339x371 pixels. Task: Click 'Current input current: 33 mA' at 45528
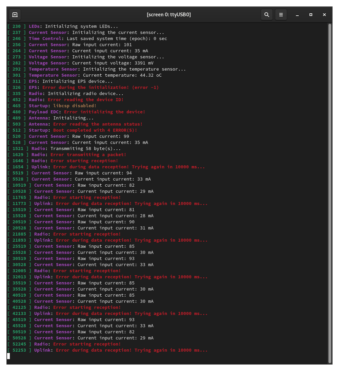pyautogui.click(x=116, y=326)
